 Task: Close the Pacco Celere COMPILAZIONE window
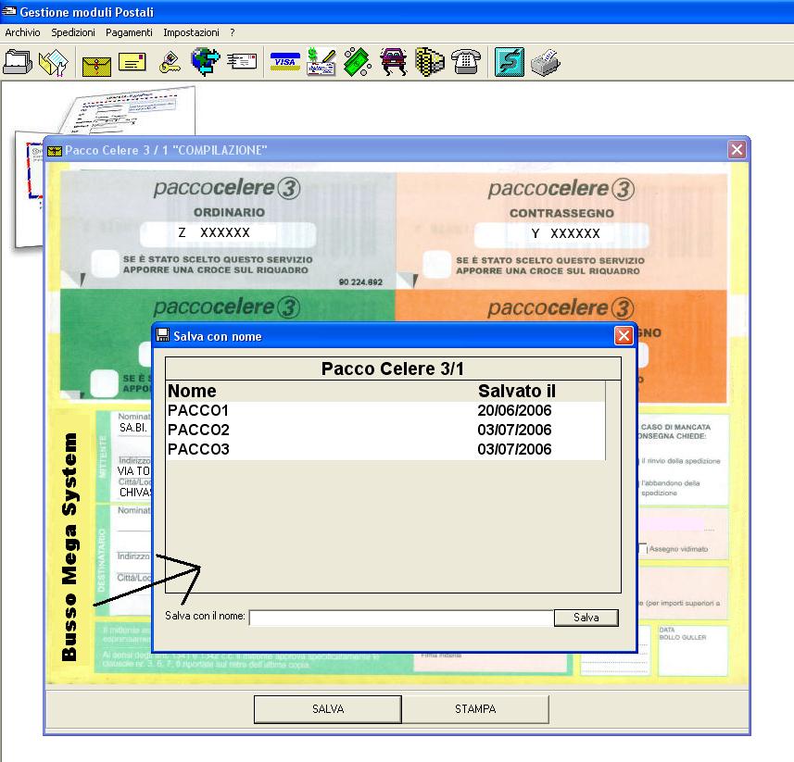coord(737,150)
